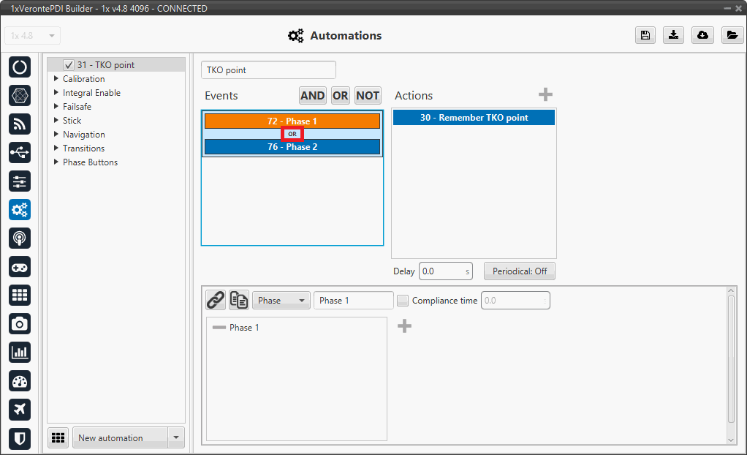Open the gamepad stick sidebar icon
The width and height of the screenshot is (747, 455).
tap(20, 266)
